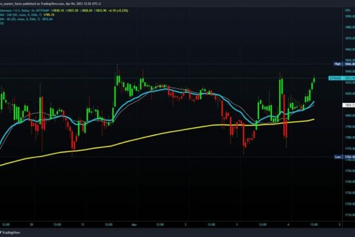Click the 4 date label on time axis
Screen dimensions: 355x237
click(288, 224)
